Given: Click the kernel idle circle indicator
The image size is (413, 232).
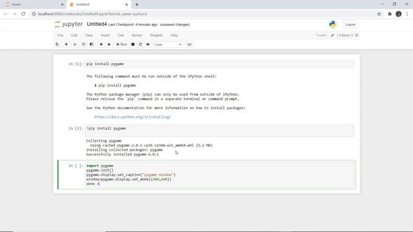Looking at the screenshot, I should (357, 35).
